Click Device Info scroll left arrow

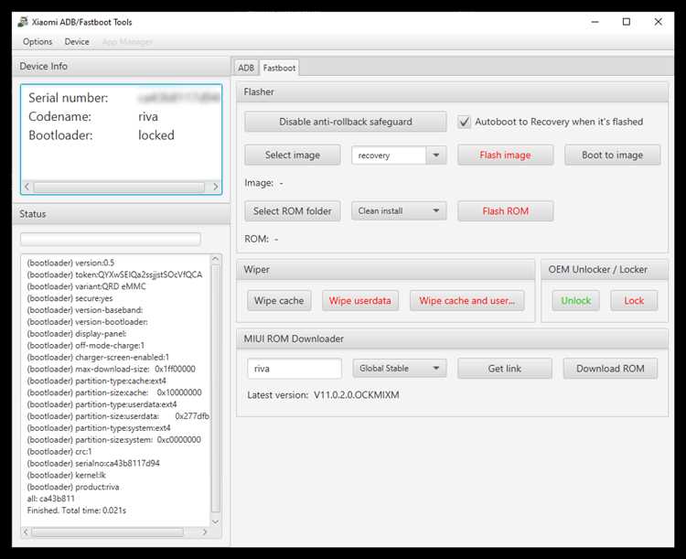tap(27, 187)
